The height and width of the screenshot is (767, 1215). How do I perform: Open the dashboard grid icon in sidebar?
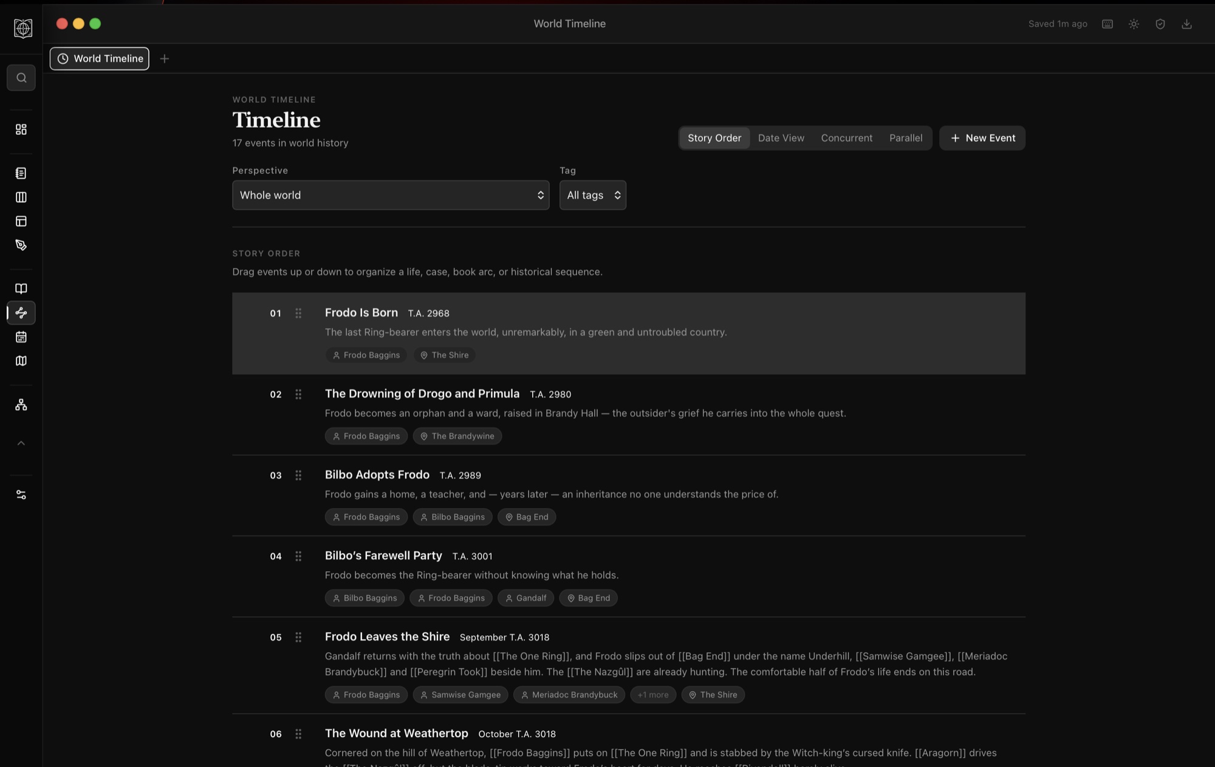(21, 129)
